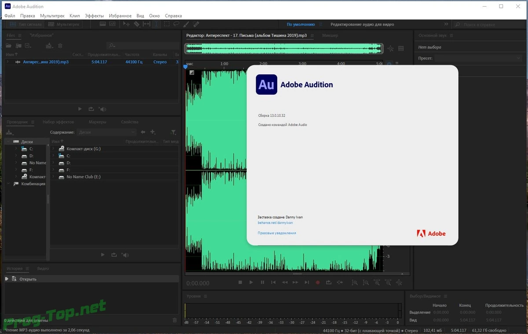528x334 pixels.
Task: Open the Пресет dropdown in Essential Sound
Action: 477,58
